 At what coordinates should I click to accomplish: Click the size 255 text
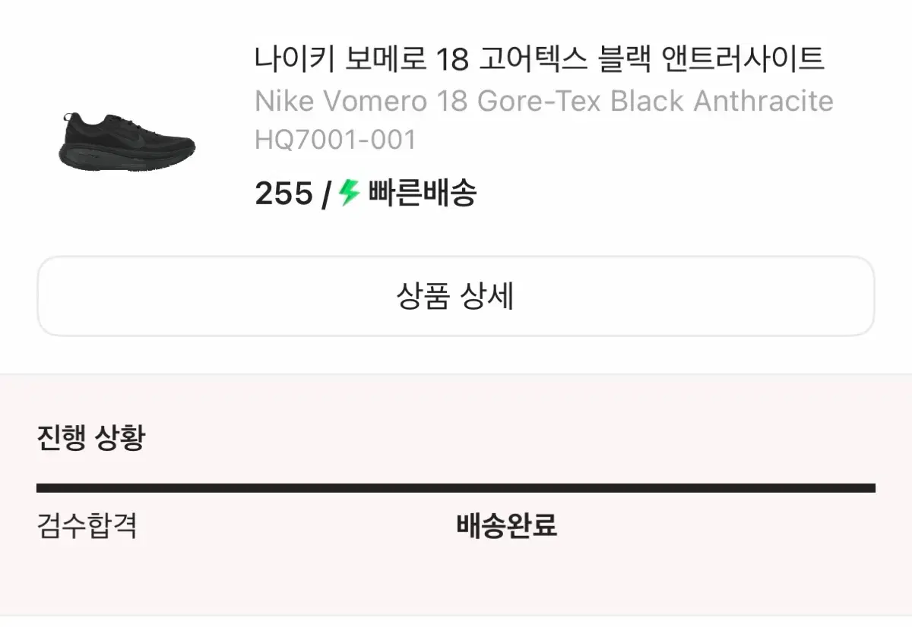coord(283,194)
